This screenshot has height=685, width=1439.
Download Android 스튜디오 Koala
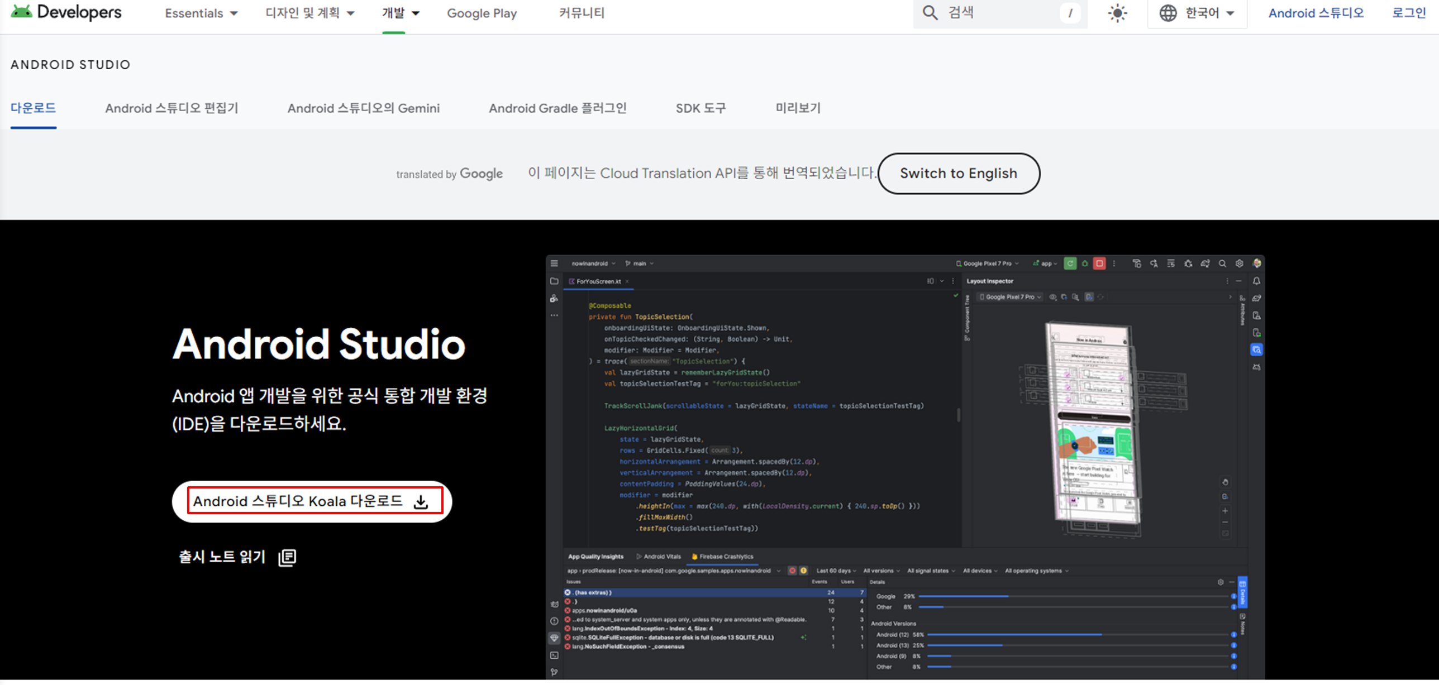pos(312,501)
